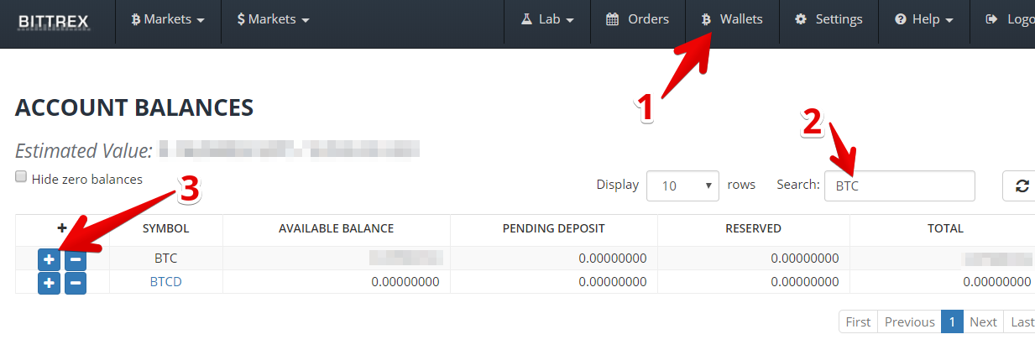
Task: Open the Settings page
Action: click(x=829, y=19)
